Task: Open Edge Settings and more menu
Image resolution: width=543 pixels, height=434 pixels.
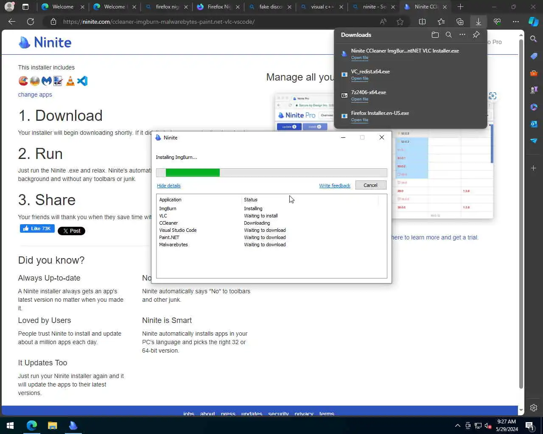Action: pyautogui.click(x=516, y=22)
